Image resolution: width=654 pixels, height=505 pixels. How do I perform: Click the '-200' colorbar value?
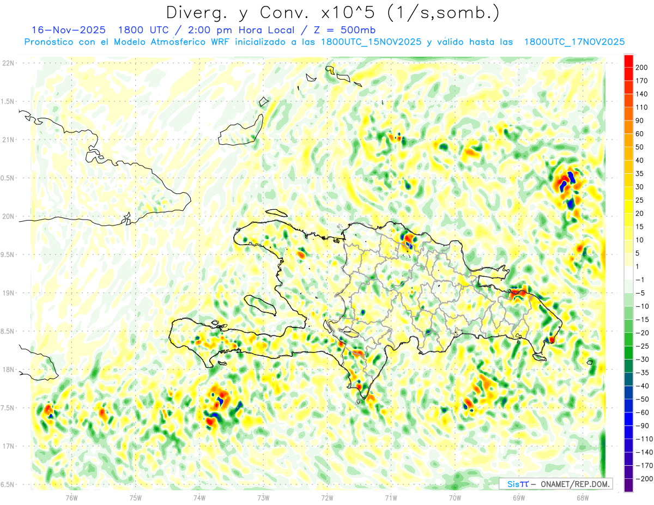coord(644,479)
